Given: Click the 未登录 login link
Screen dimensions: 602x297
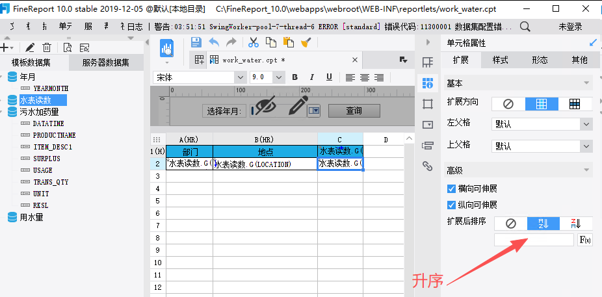Looking at the screenshot, I should point(570,27).
